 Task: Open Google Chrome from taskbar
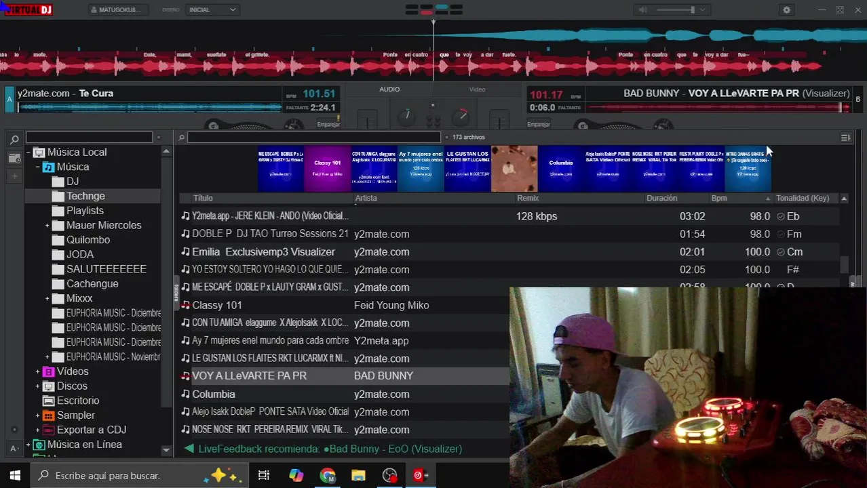328,476
